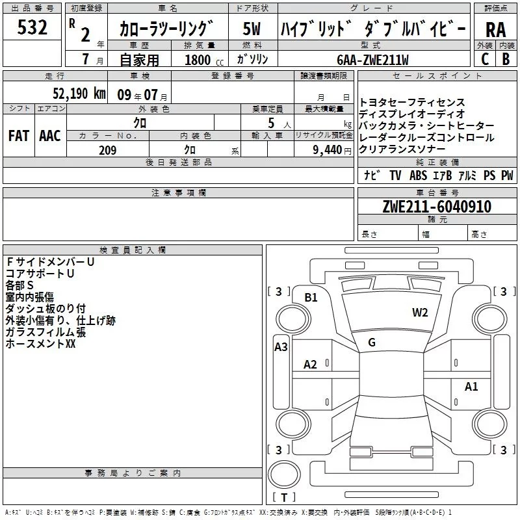
Task: Select the W2 mark on the hood
Action: pyautogui.click(x=420, y=313)
